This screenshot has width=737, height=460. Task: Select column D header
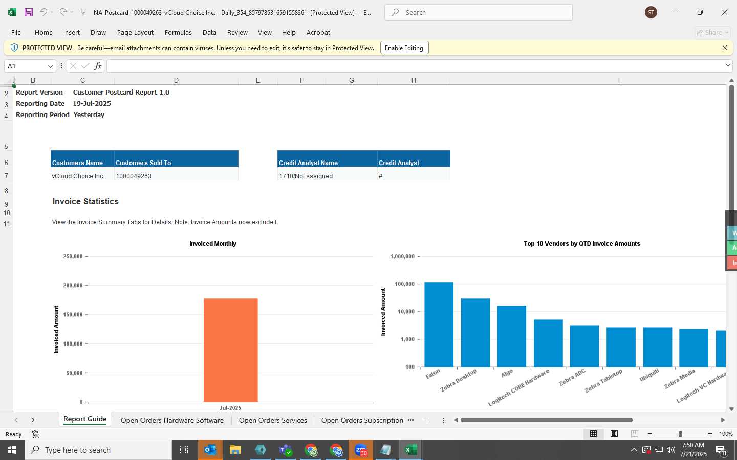(176, 80)
